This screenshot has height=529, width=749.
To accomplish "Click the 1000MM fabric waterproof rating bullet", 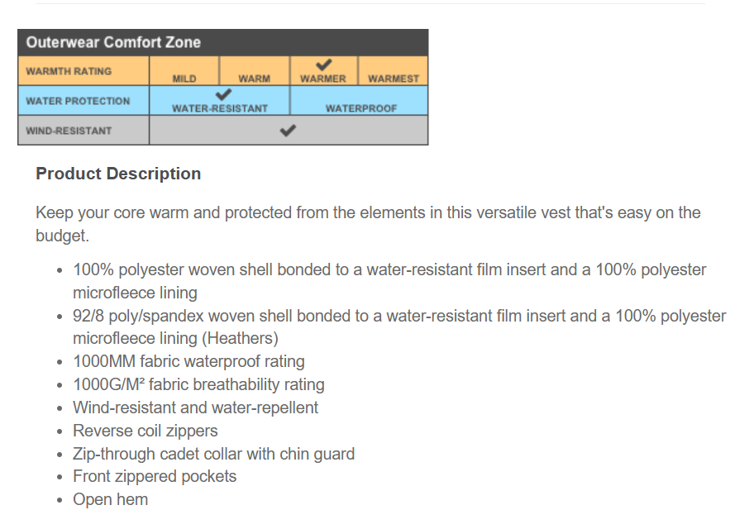I will click(188, 361).
